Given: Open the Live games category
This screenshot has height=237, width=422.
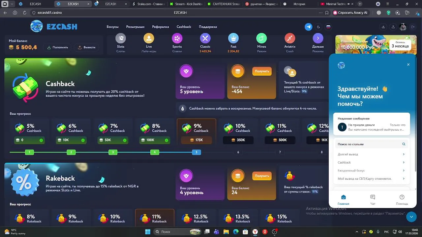Looking at the screenshot, I should tap(149, 43).
